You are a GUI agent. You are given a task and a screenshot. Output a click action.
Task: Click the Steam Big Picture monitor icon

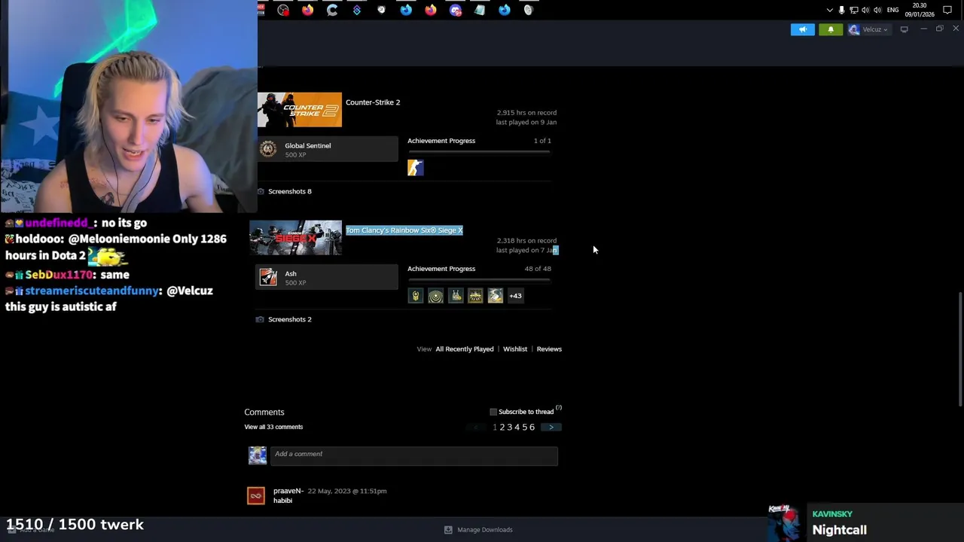(x=904, y=29)
